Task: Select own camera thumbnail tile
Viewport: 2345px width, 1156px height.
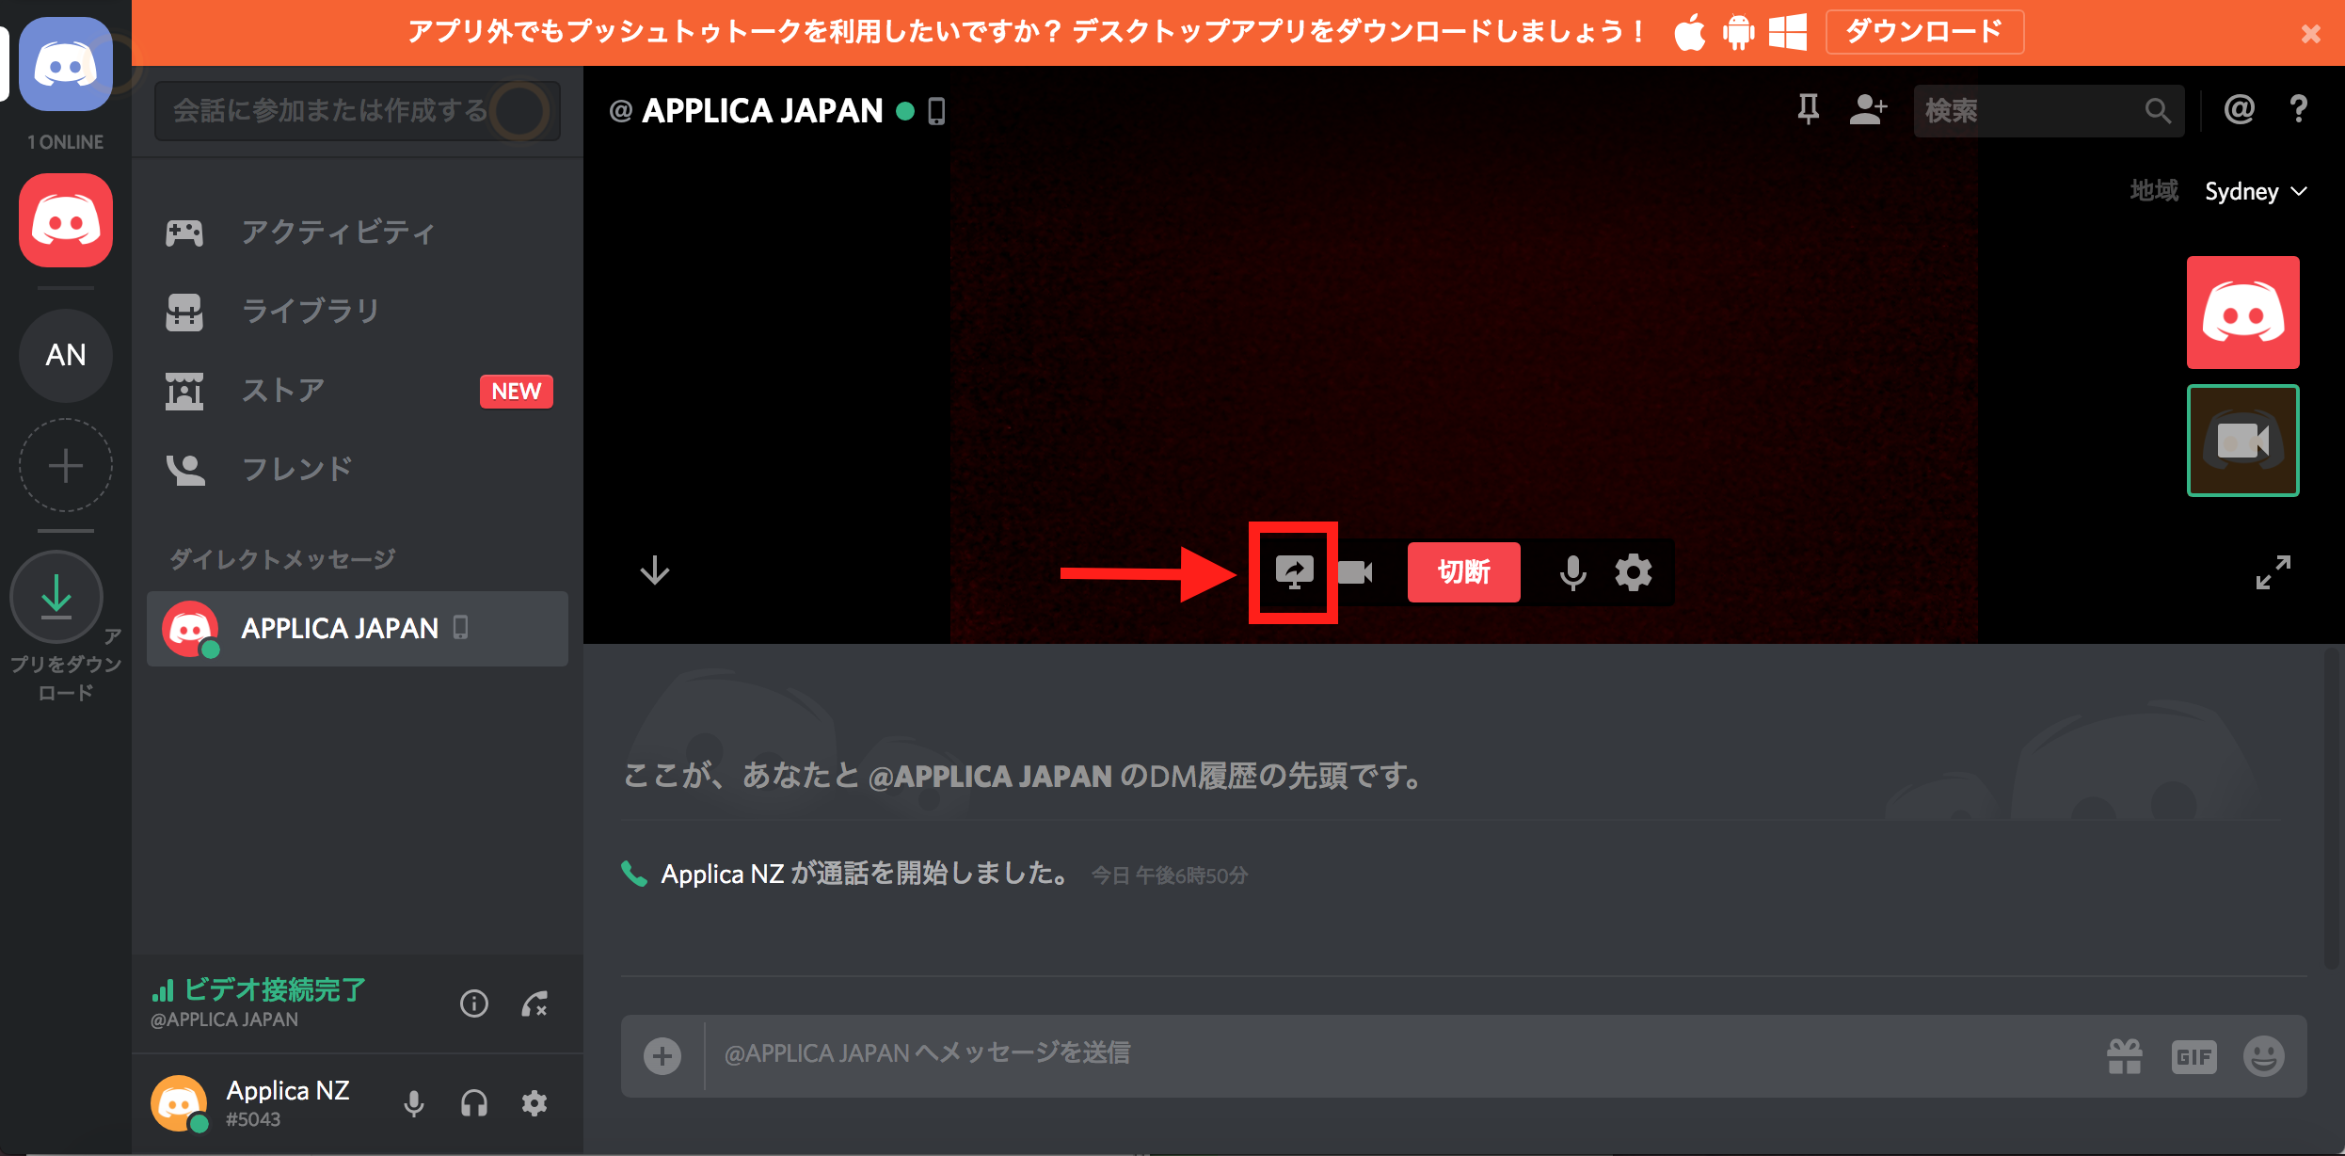Action: [x=2242, y=440]
